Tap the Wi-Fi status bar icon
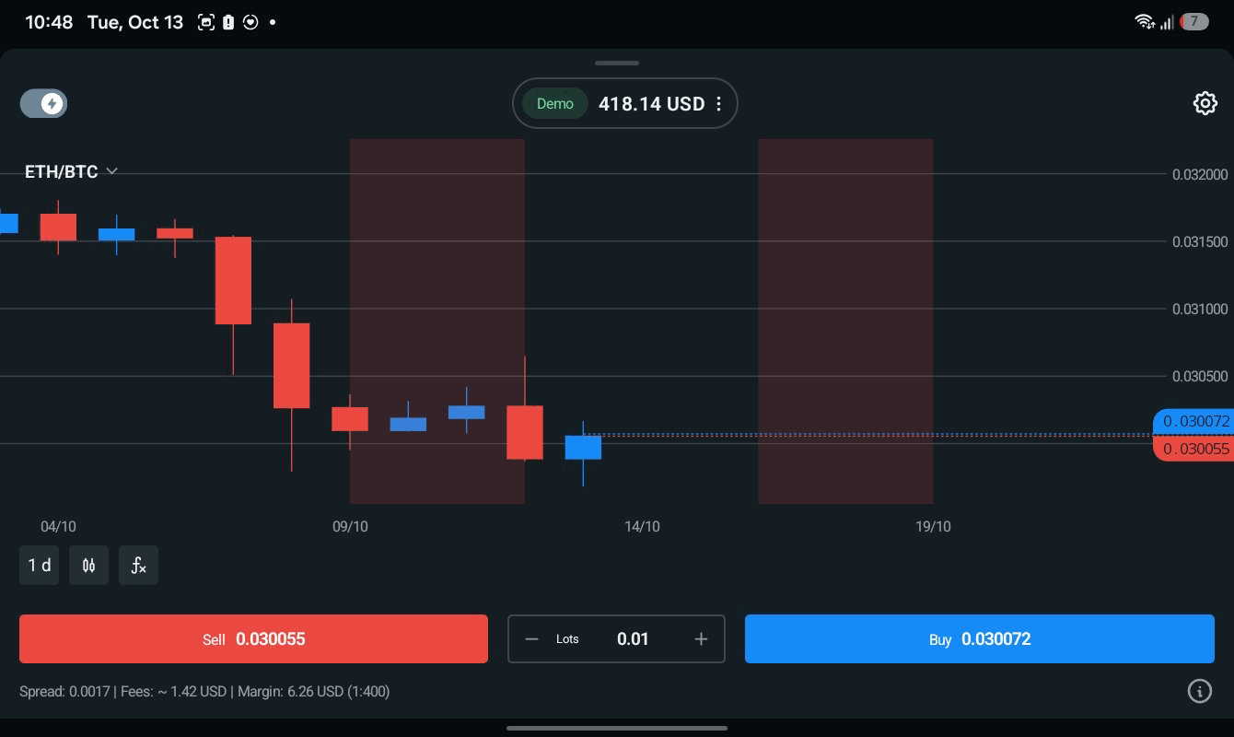 point(1145,21)
